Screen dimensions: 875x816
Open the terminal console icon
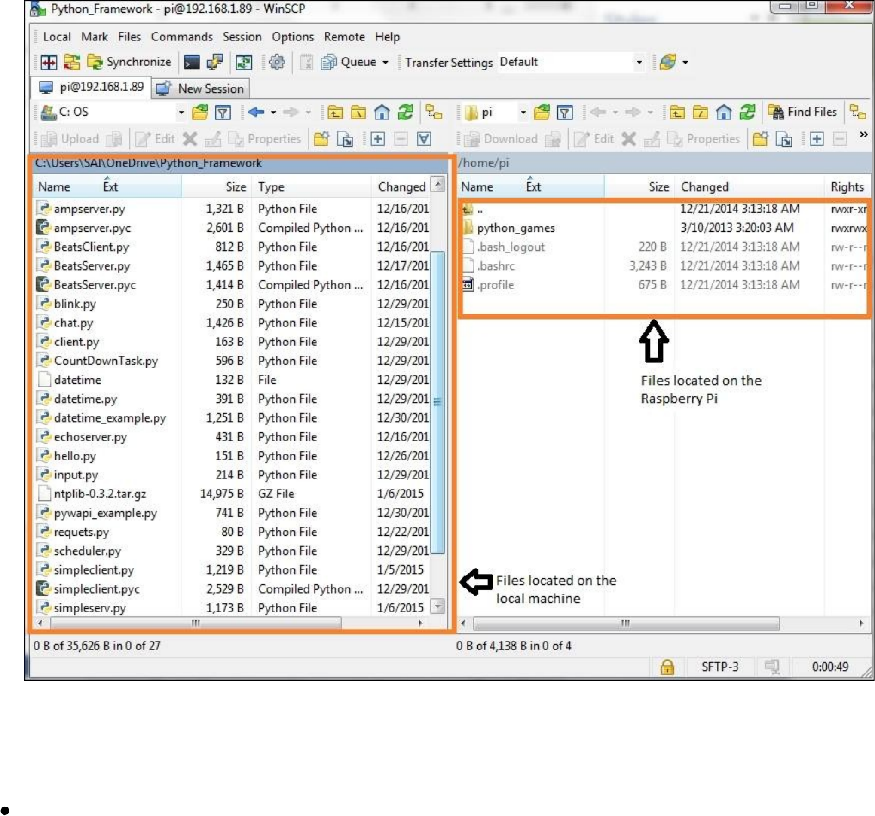pos(192,62)
